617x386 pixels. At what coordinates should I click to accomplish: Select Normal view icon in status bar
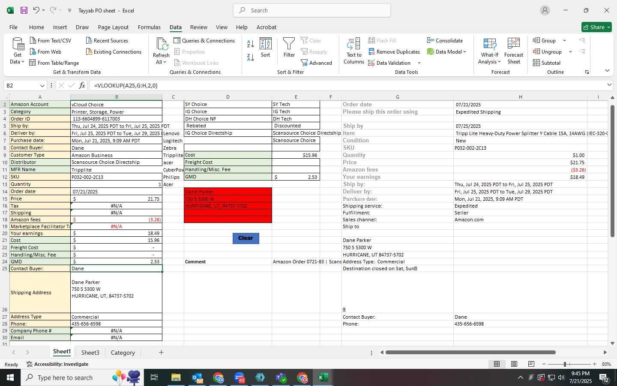(x=497, y=364)
